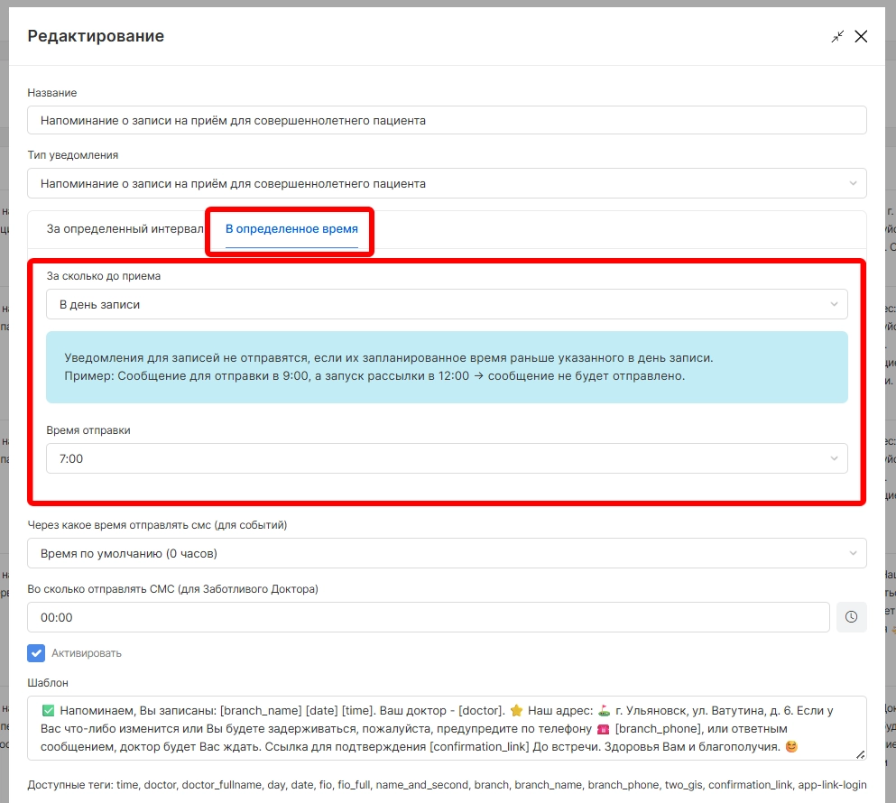Click the clock icon beside 00:00 field
The width and height of the screenshot is (896, 803).
(851, 617)
